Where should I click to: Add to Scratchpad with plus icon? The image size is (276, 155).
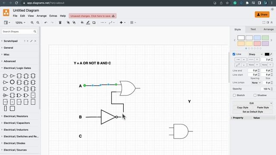pyautogui.click(x=28, y=41)
